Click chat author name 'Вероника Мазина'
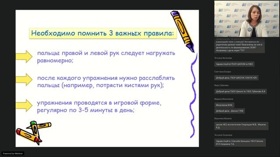 [x=223, y=118]
